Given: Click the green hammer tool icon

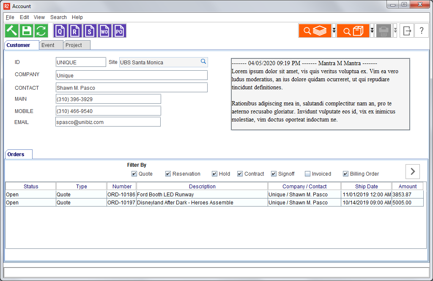Looking at the screenshot, I should pos(12,31).
